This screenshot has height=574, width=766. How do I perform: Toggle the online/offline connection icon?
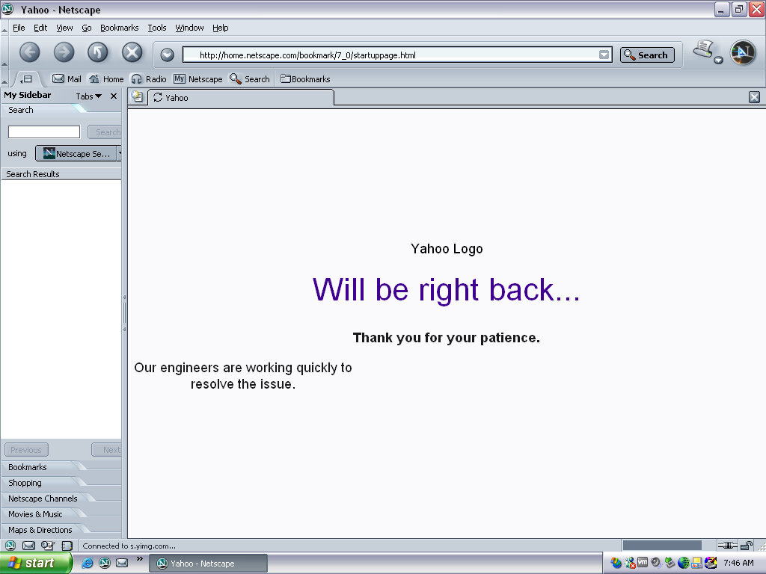coord(728,546)
